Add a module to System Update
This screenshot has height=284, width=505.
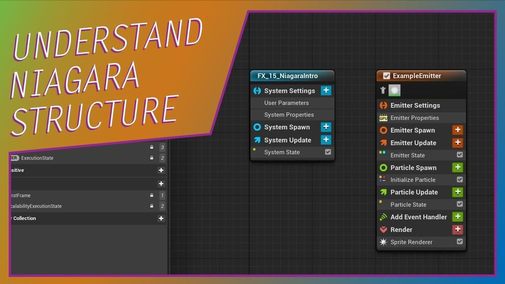click(326, 140)
